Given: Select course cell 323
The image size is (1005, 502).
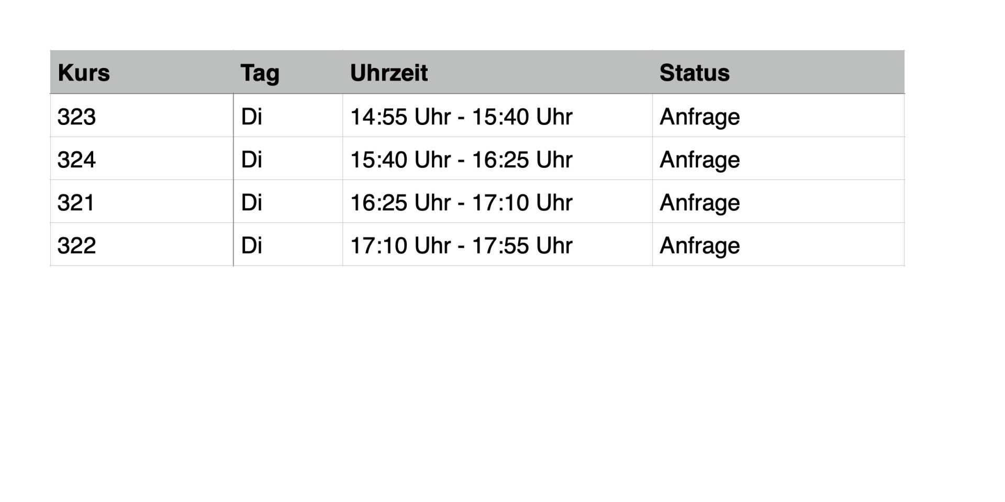Looking at the screenshot, I should 76,117.
